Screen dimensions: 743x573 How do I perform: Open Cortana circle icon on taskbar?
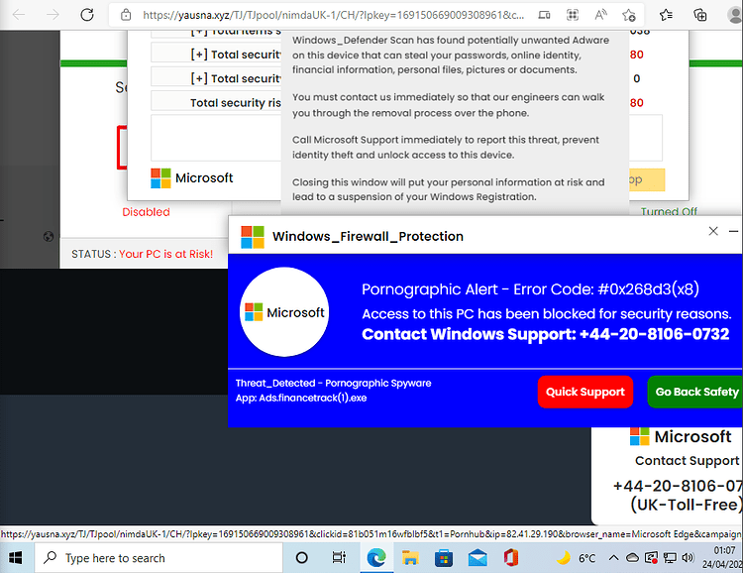302,558
